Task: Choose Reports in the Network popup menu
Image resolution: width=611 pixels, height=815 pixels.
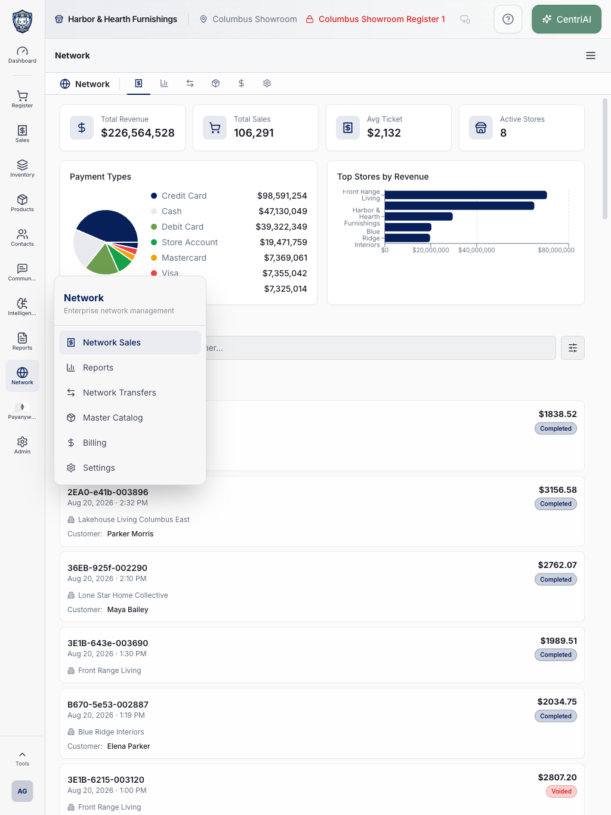Action: (130, 368)
